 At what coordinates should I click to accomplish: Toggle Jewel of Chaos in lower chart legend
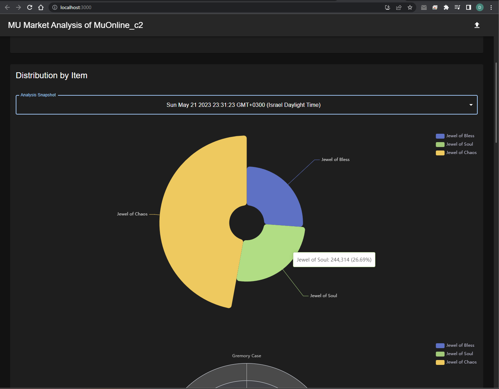pyautogui.click(x=456, y=362)
